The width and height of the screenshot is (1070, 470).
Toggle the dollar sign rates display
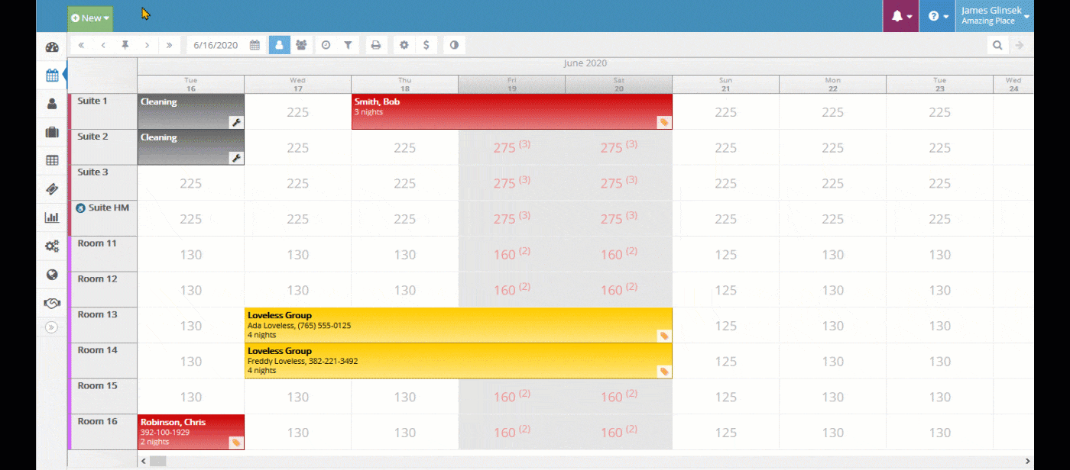pos(426,45)
